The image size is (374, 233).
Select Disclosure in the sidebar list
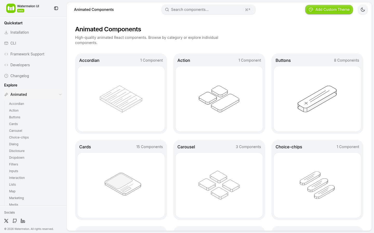click(x=17, y=151)
